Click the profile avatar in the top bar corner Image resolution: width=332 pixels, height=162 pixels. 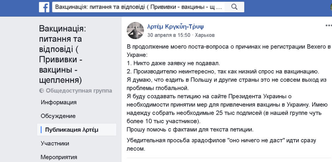click(331, 7)
